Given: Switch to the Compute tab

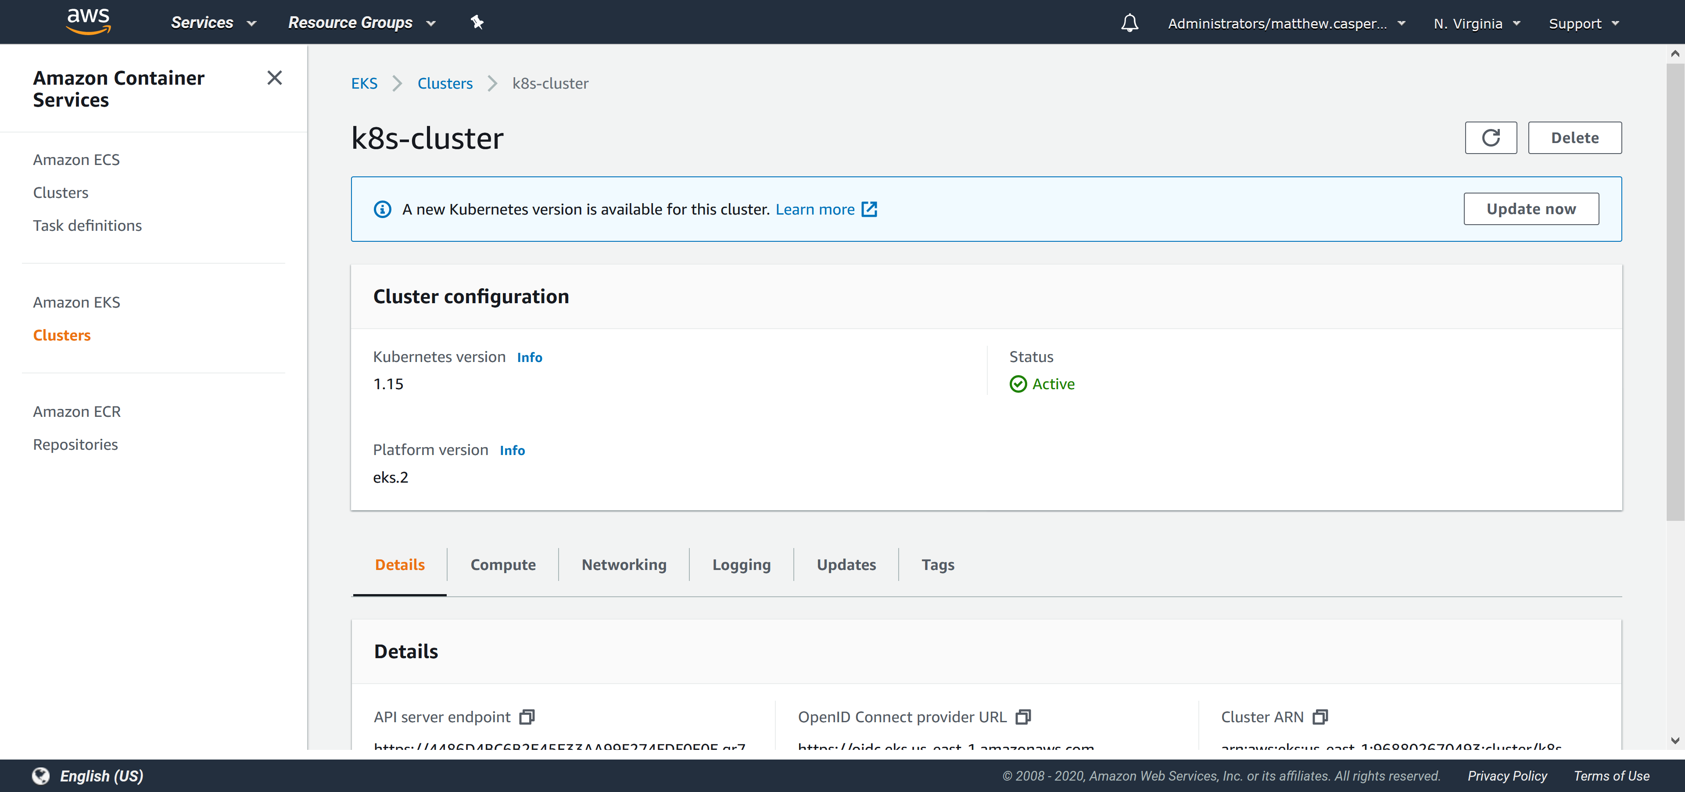Looking at the screenshot, I should (502, 564).
